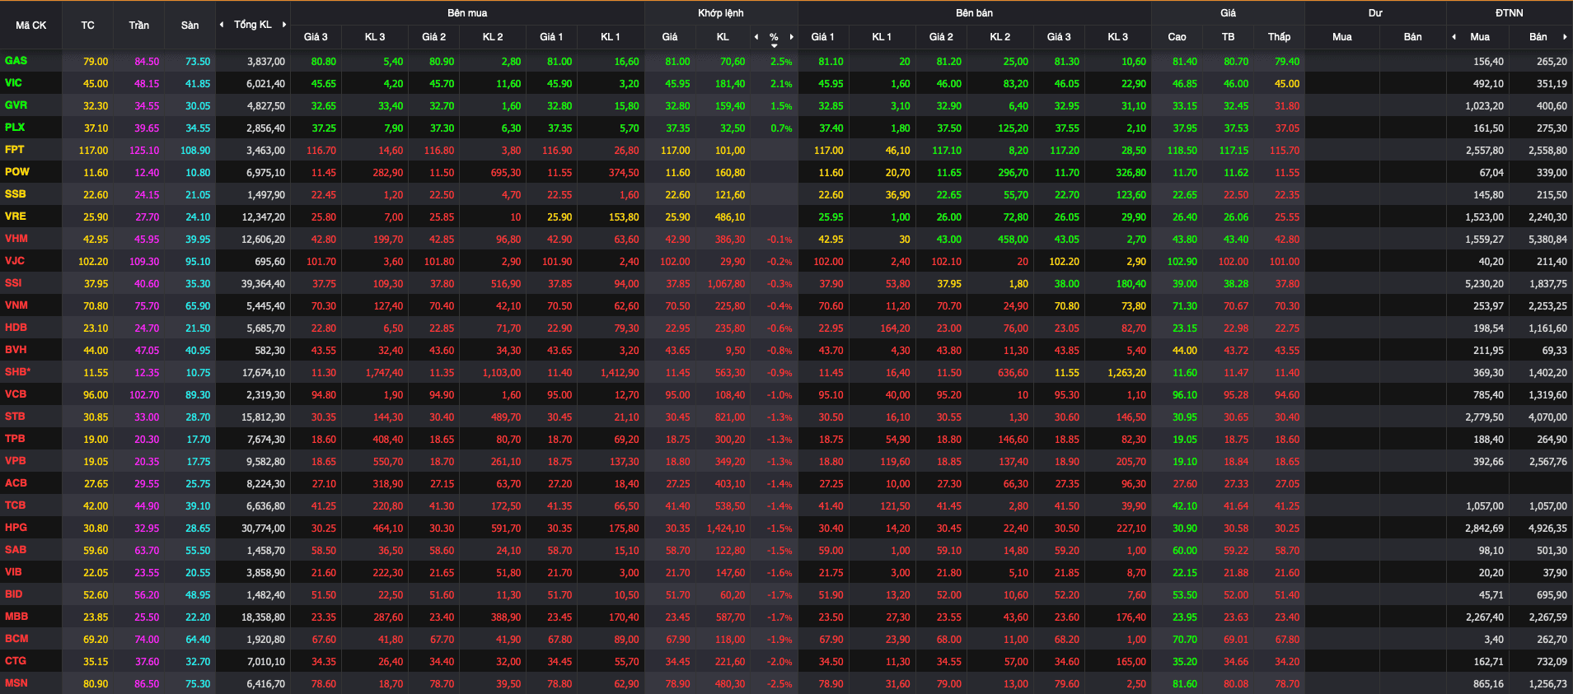Open the GVR stock symbol
The width and height of the screenshot is (1573, 694).
coord(16,105)
